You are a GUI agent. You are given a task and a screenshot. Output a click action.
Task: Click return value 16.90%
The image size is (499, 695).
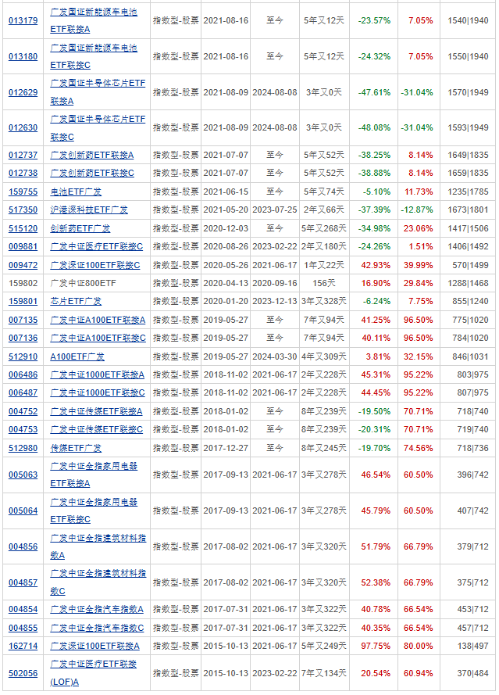(376, 283)
